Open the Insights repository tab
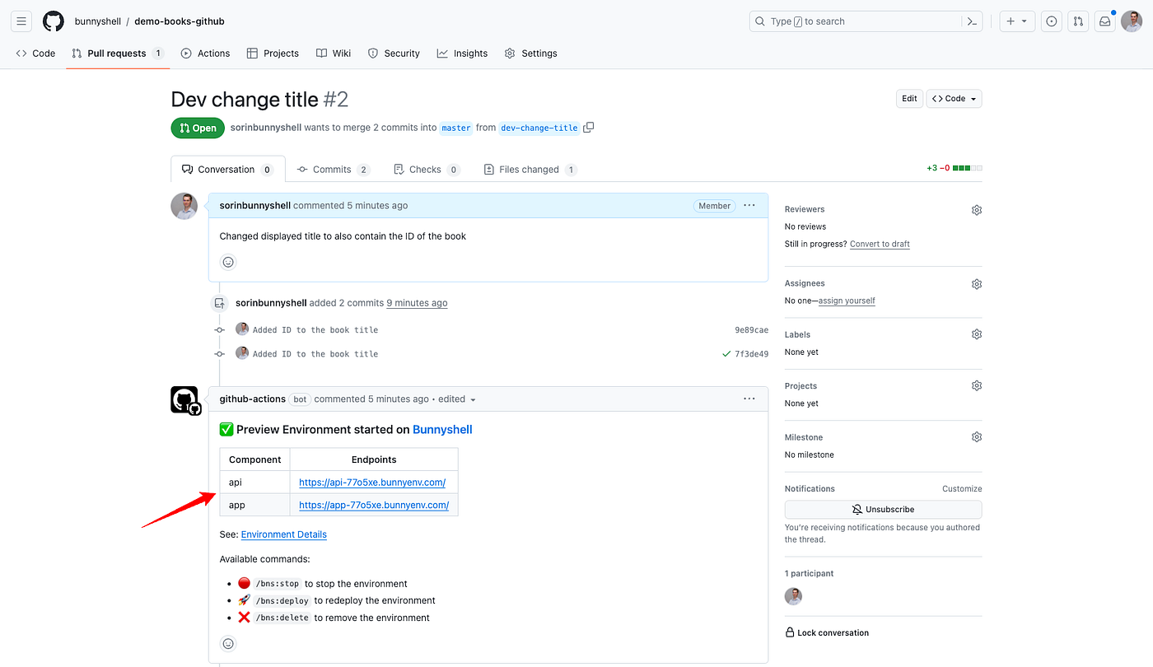This screenshot has height=667, width=1153. coord(462,54)
